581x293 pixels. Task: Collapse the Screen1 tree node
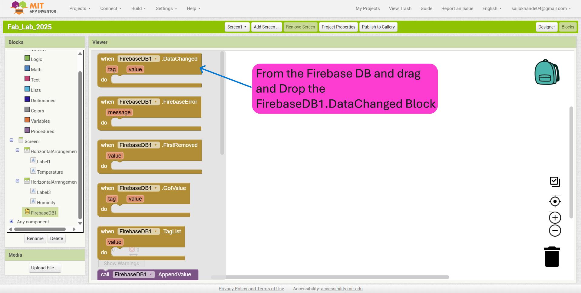12,140
